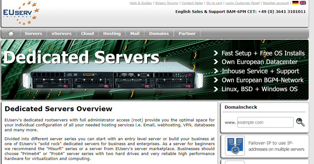This screenshot has height=164, width=314.
Task: Click 'Own European Datacenter' banner text
Action: pyautogui.click(x=260, y=62)
